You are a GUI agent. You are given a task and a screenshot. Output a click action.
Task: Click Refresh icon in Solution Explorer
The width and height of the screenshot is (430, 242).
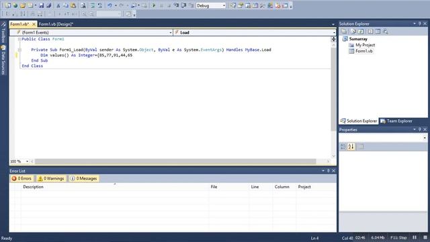[x=361, y=32]
